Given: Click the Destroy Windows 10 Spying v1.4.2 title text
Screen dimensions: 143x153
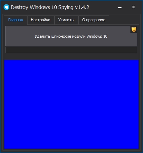Looking at the screenshot, I should point(50,8).
